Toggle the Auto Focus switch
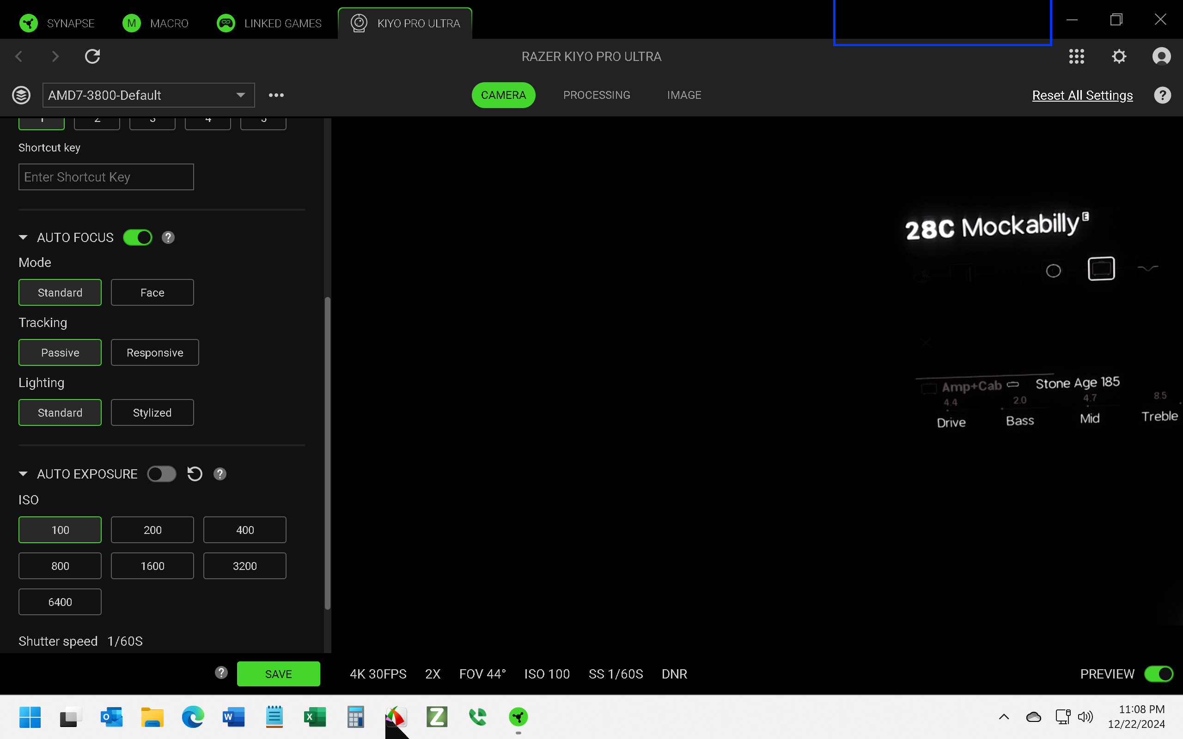 137,237
